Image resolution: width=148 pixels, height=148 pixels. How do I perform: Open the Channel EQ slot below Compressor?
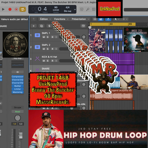(17, 80)
